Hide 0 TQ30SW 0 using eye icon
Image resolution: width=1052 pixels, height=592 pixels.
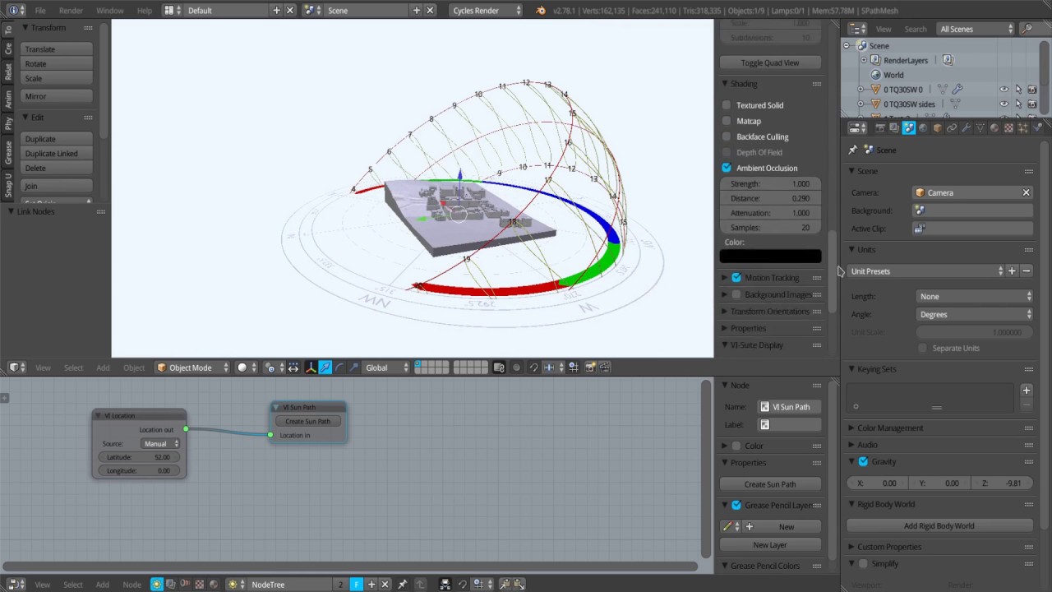click(x=1004, y=90)
